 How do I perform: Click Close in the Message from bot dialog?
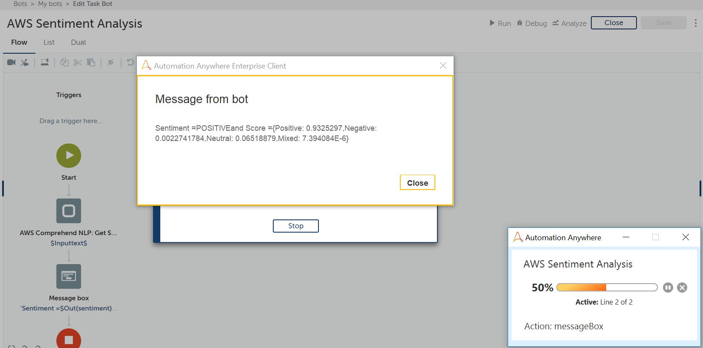[x=417, y=183]
